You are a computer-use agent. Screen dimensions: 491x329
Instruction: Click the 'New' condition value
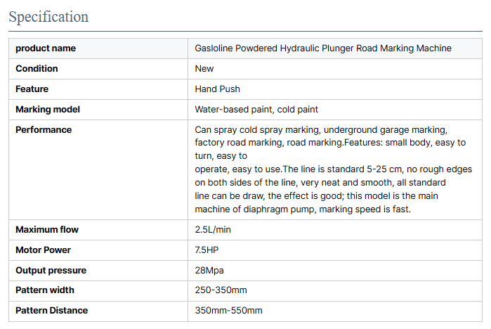coord(204,69)
